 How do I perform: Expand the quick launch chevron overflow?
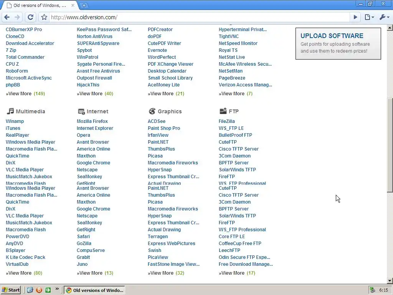(x=57, y=289)
